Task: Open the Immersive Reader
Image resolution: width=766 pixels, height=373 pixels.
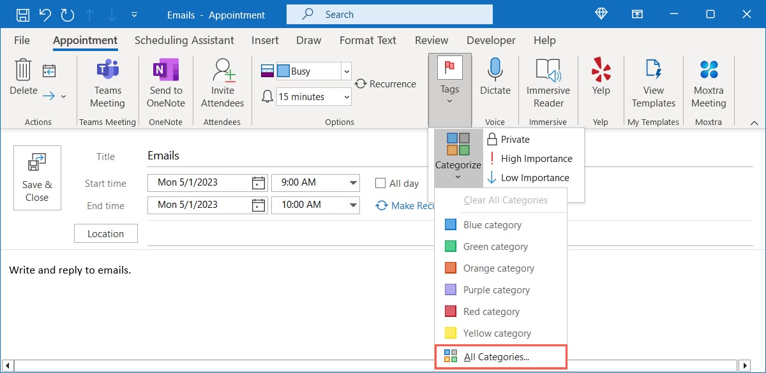Action: [548, 84]
